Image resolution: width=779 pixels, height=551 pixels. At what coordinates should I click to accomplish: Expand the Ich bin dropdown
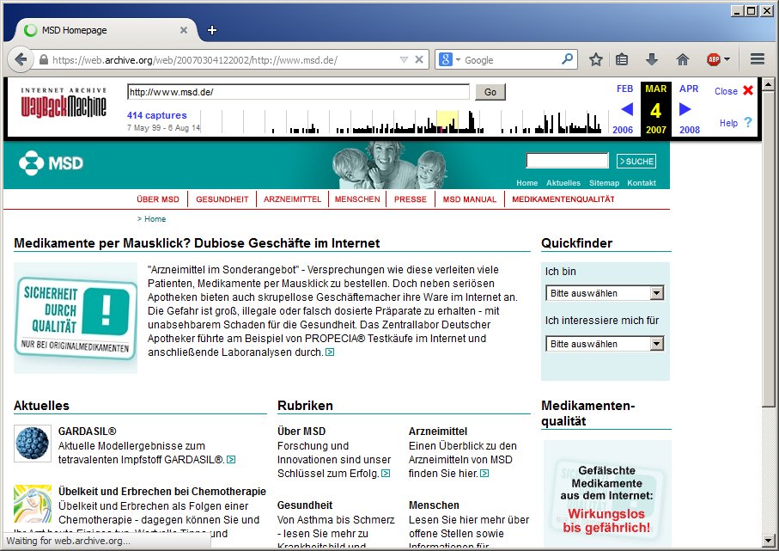tap(605, 293)
